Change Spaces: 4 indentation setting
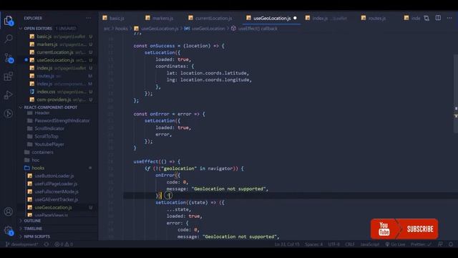This screenshot has height=258, width=458. (x=313, y=244)
